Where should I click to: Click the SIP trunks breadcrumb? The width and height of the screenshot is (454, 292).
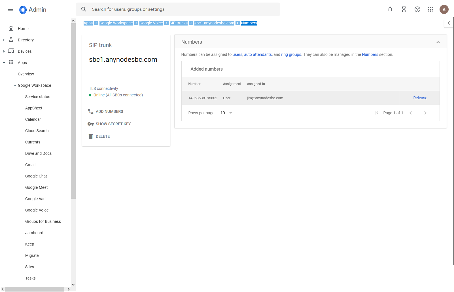(179, 23)
